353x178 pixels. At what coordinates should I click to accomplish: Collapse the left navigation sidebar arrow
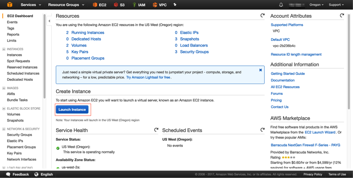coord(49,21)
